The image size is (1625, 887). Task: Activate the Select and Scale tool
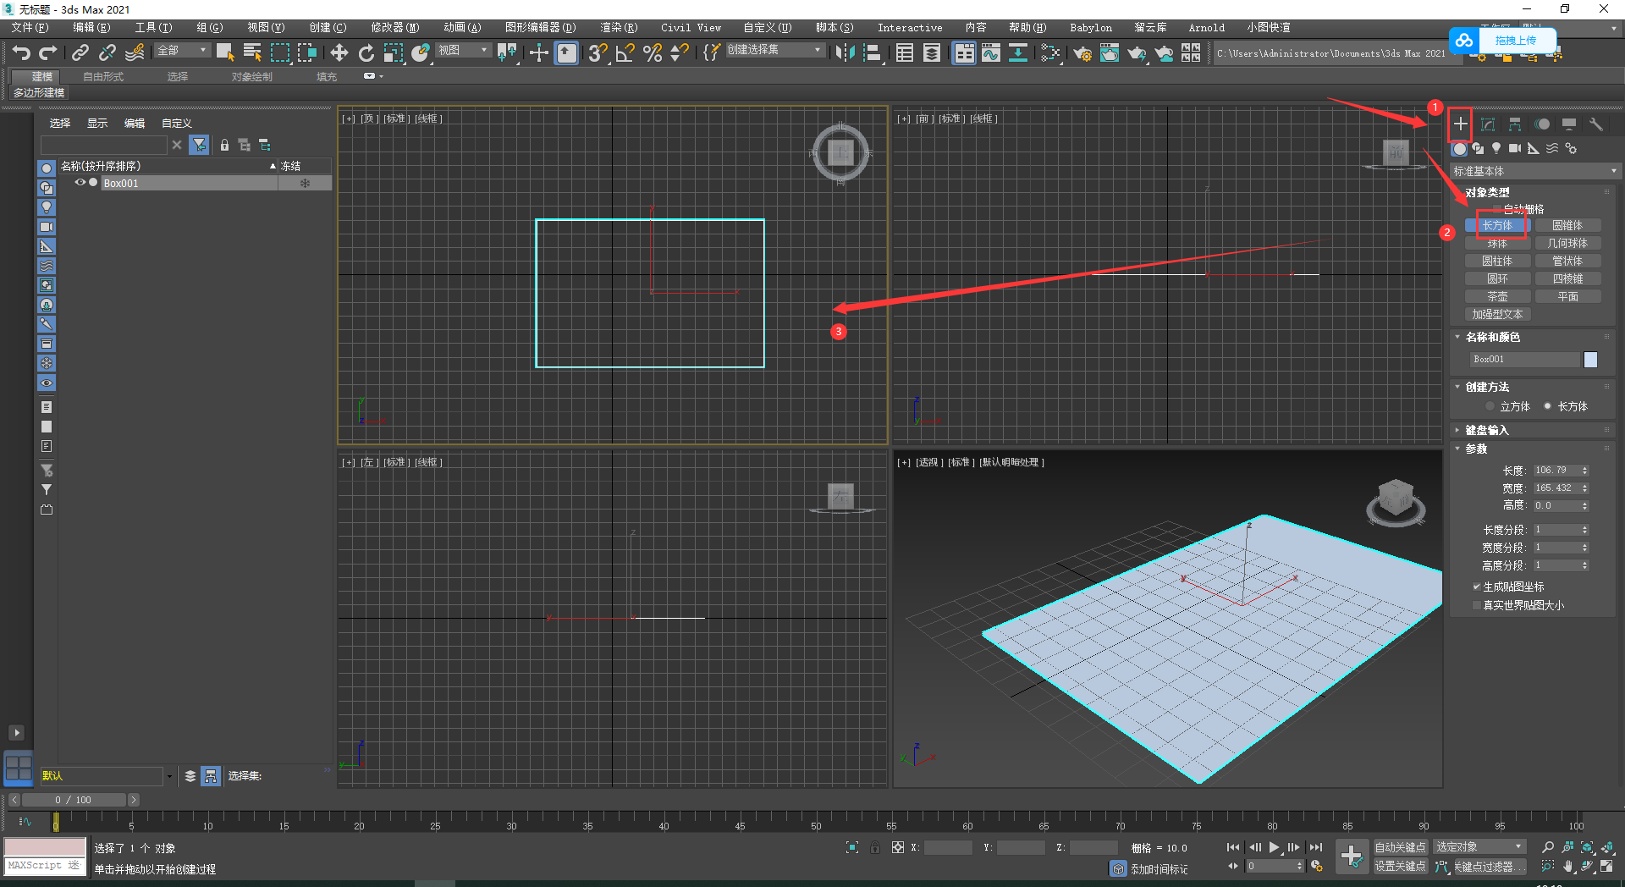pyautogui.click(x=393, y=53)
